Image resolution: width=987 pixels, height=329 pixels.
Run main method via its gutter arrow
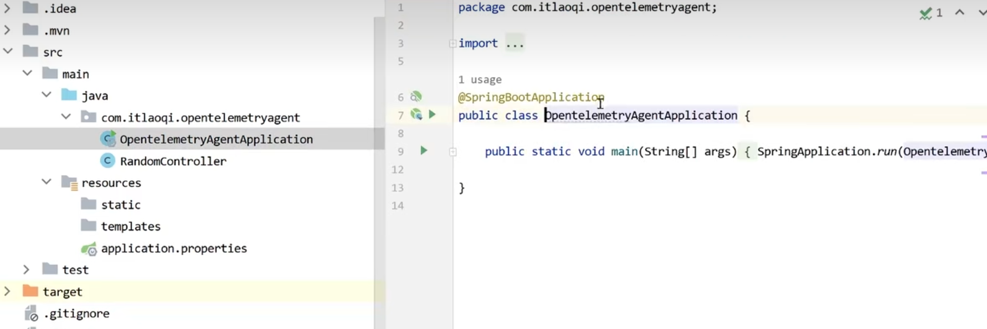point(424,150)
